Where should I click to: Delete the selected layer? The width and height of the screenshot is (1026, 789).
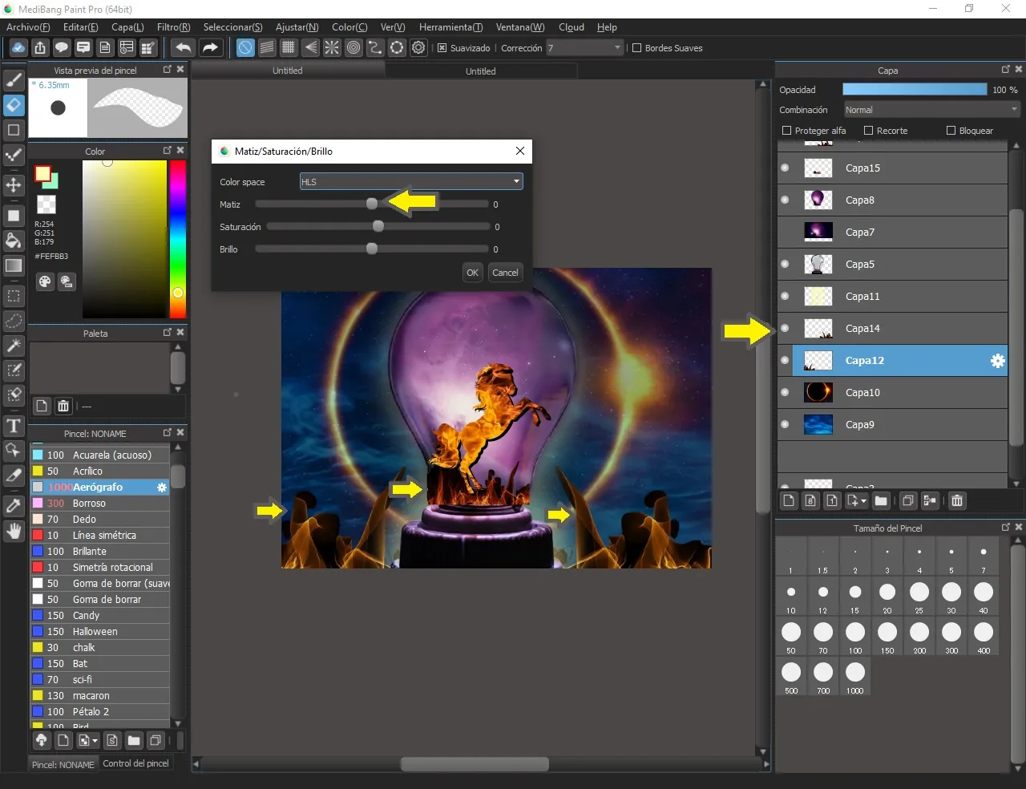tap(957, 501)
